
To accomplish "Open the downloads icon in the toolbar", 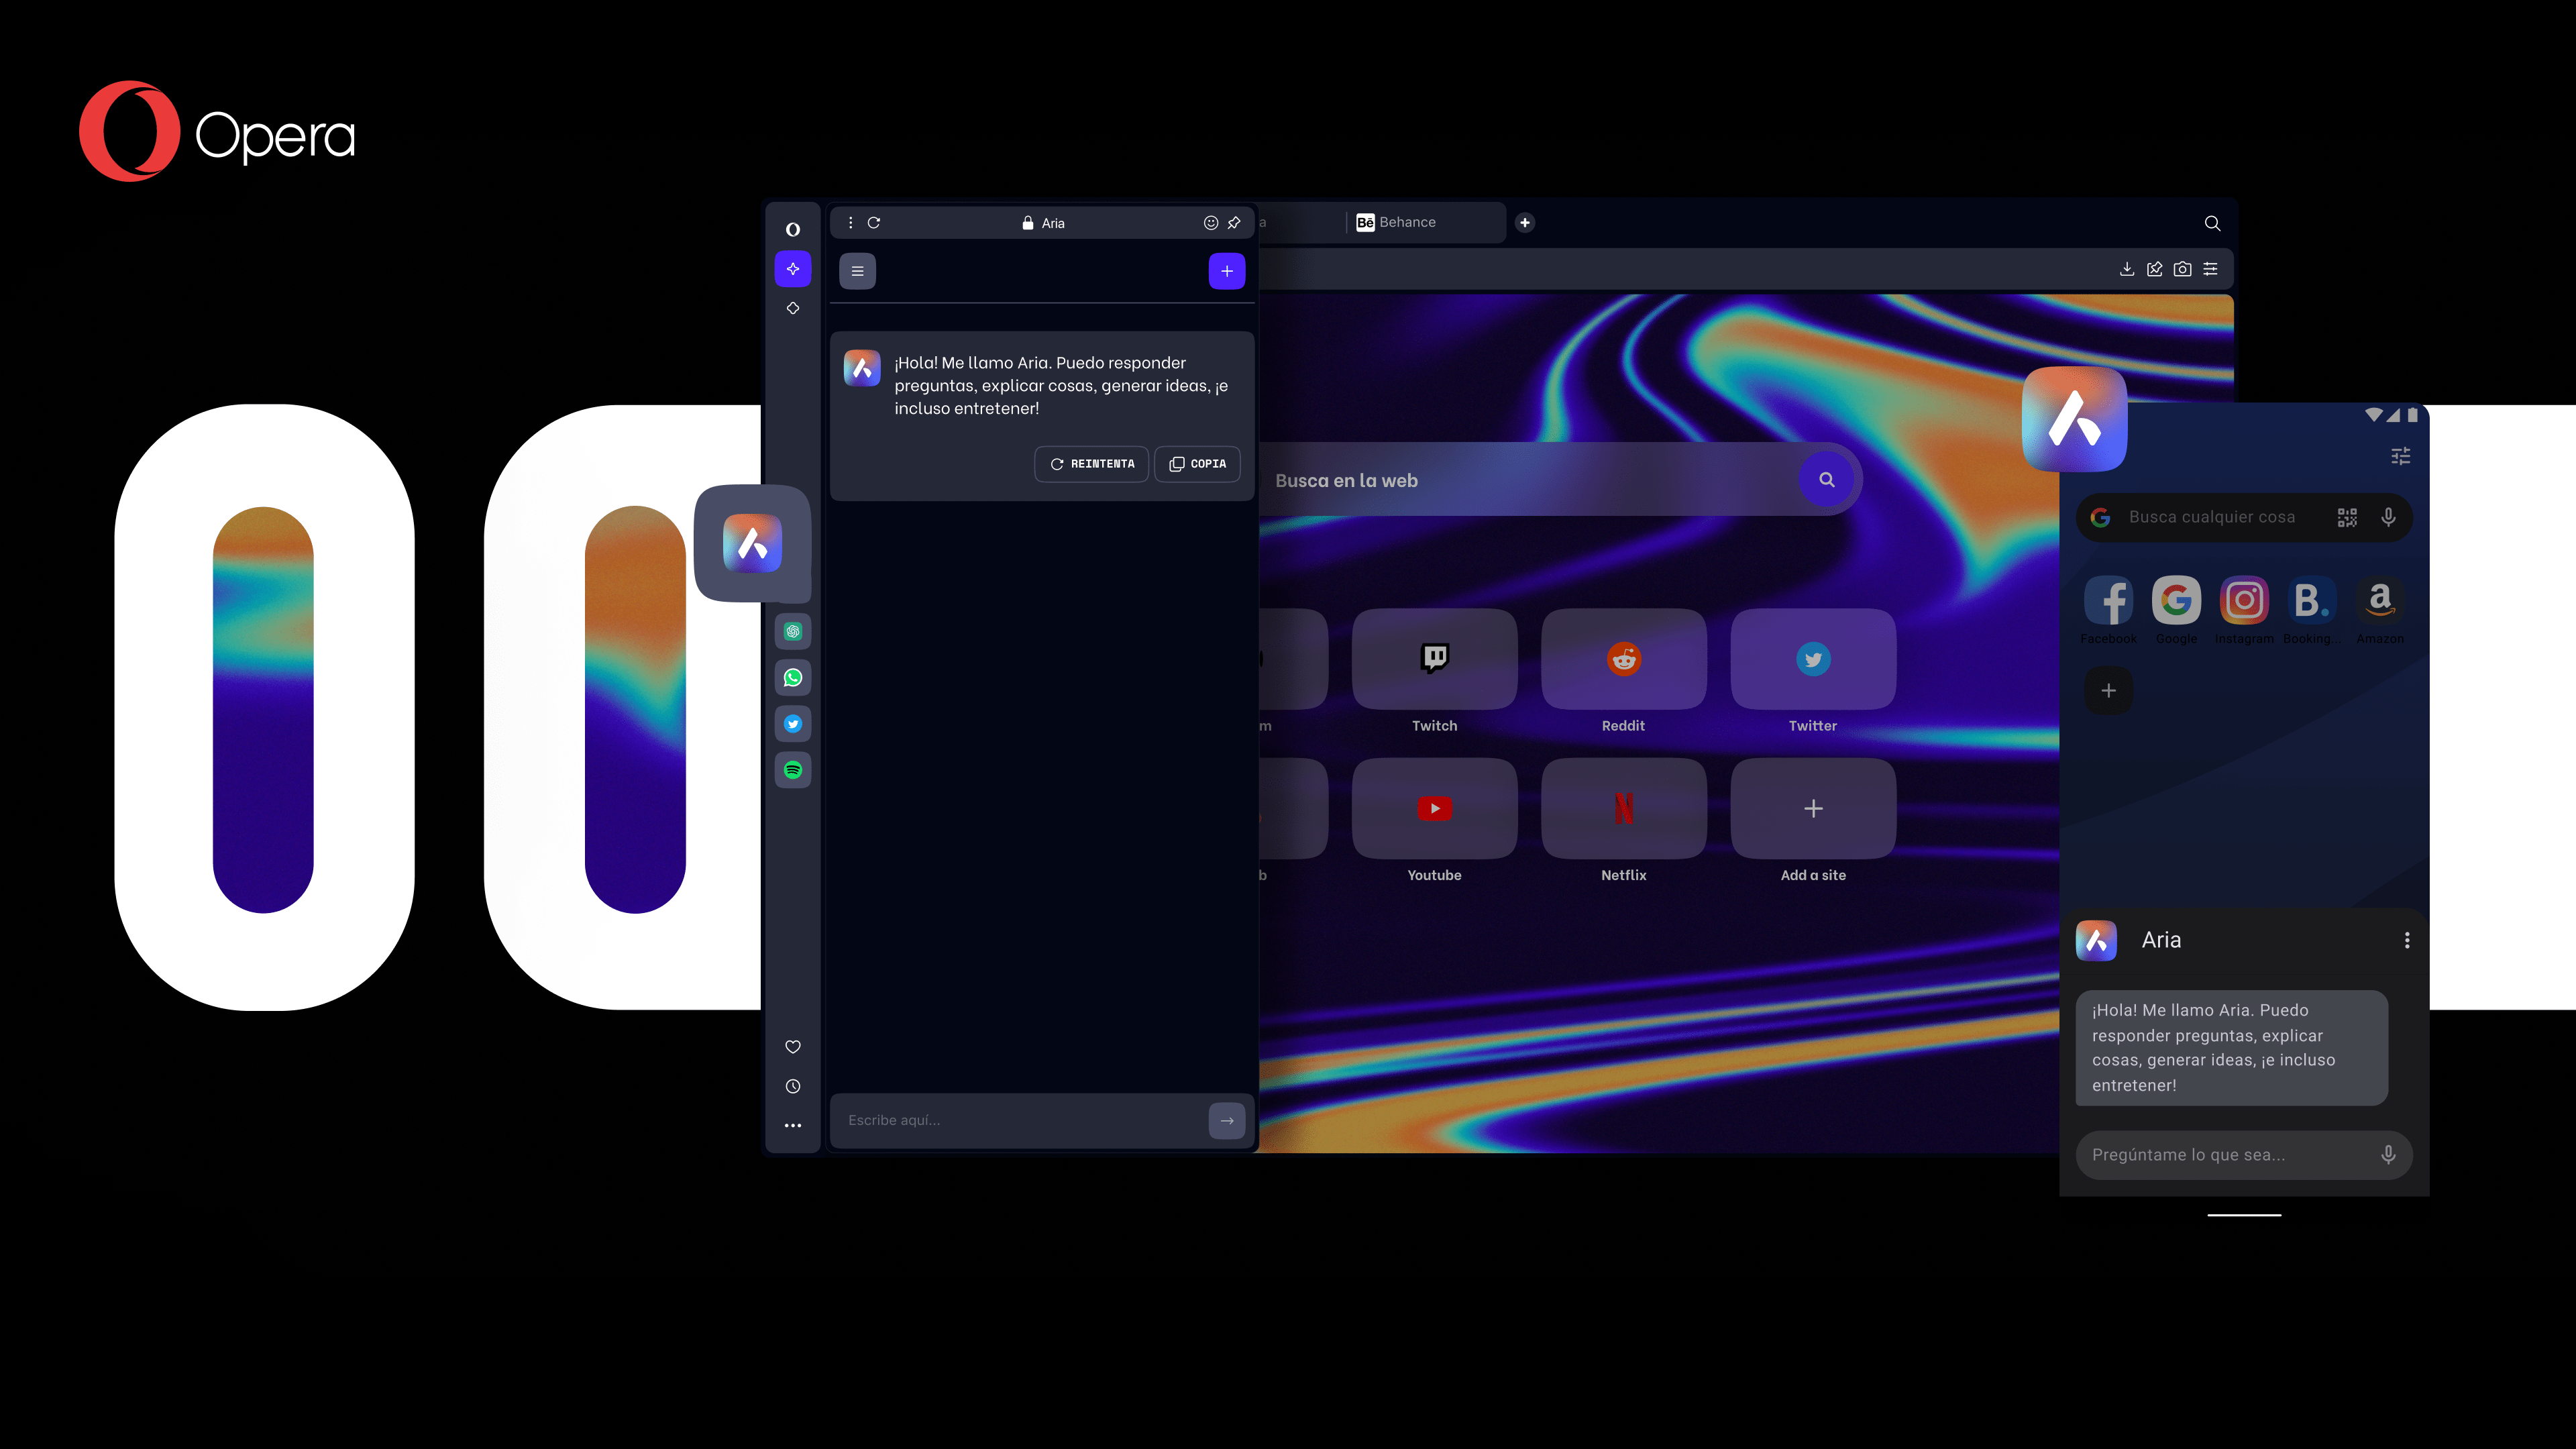I will point(2127,269).
